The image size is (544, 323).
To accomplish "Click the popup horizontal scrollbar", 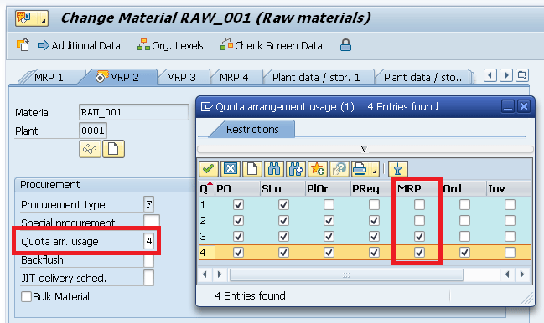I will pyautogui.click(x=346, y=274).
